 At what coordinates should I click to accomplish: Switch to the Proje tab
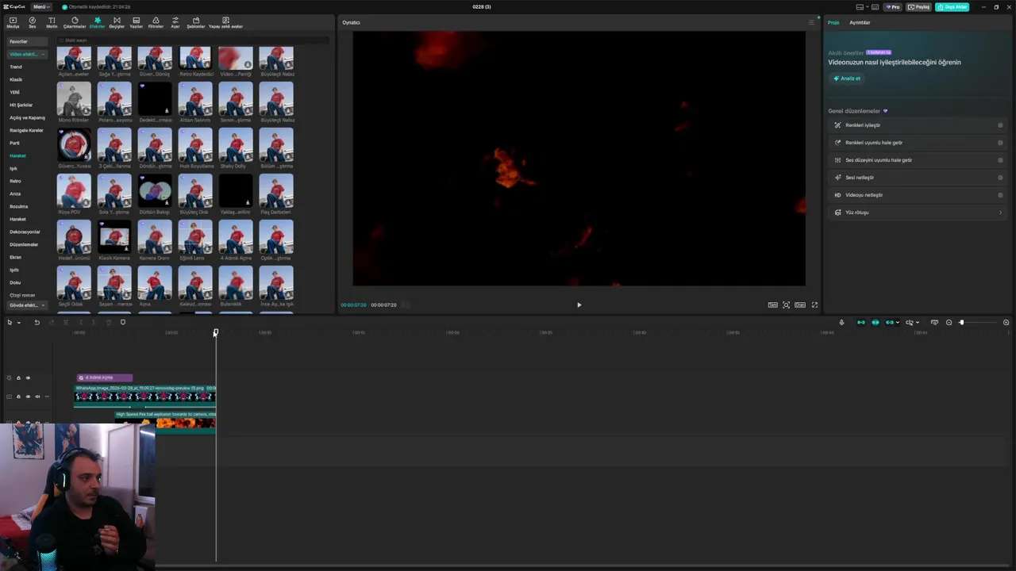[x=833, y=22]
